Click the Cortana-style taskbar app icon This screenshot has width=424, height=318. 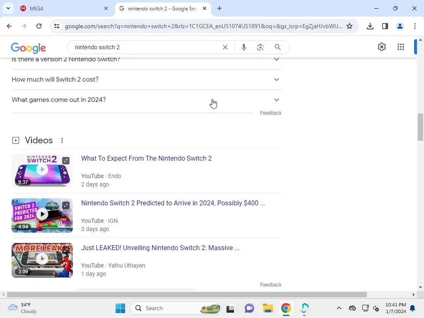coord(304,308)
